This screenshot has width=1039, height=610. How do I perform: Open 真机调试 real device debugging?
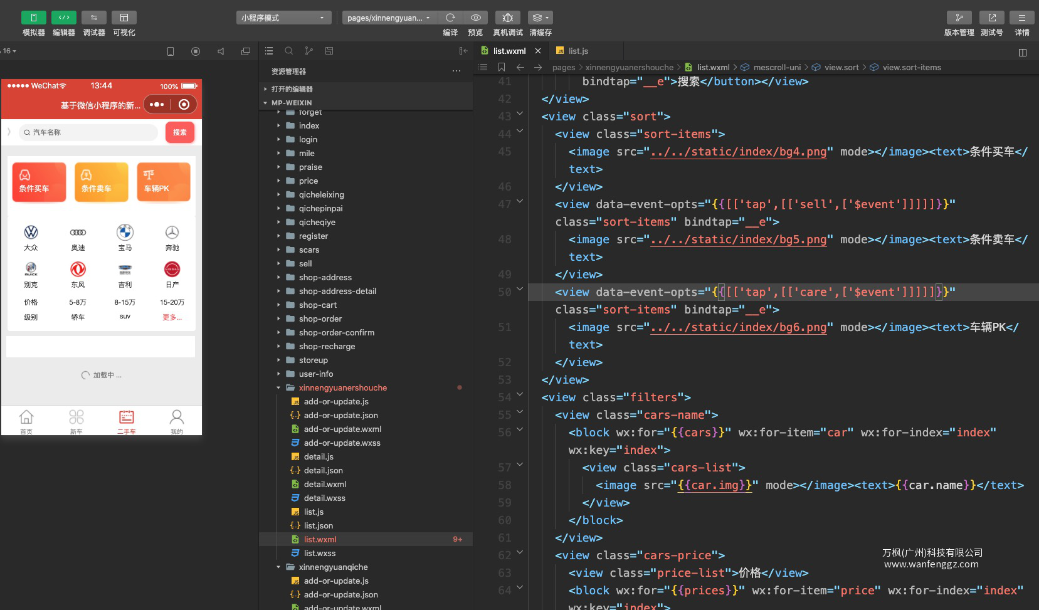point(508,18)
